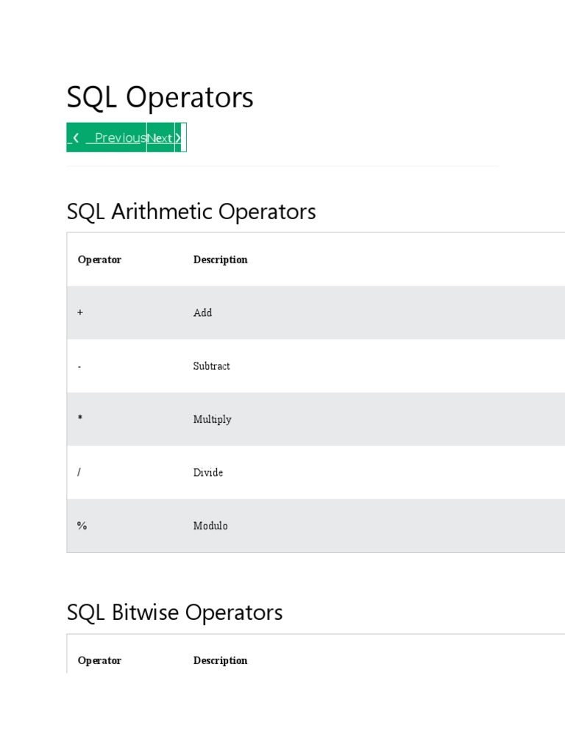The width and height of the screenshot is (565, 753).
Task: Click the Modulo description text
Action: pyautogui.click(x=210, y=526)
